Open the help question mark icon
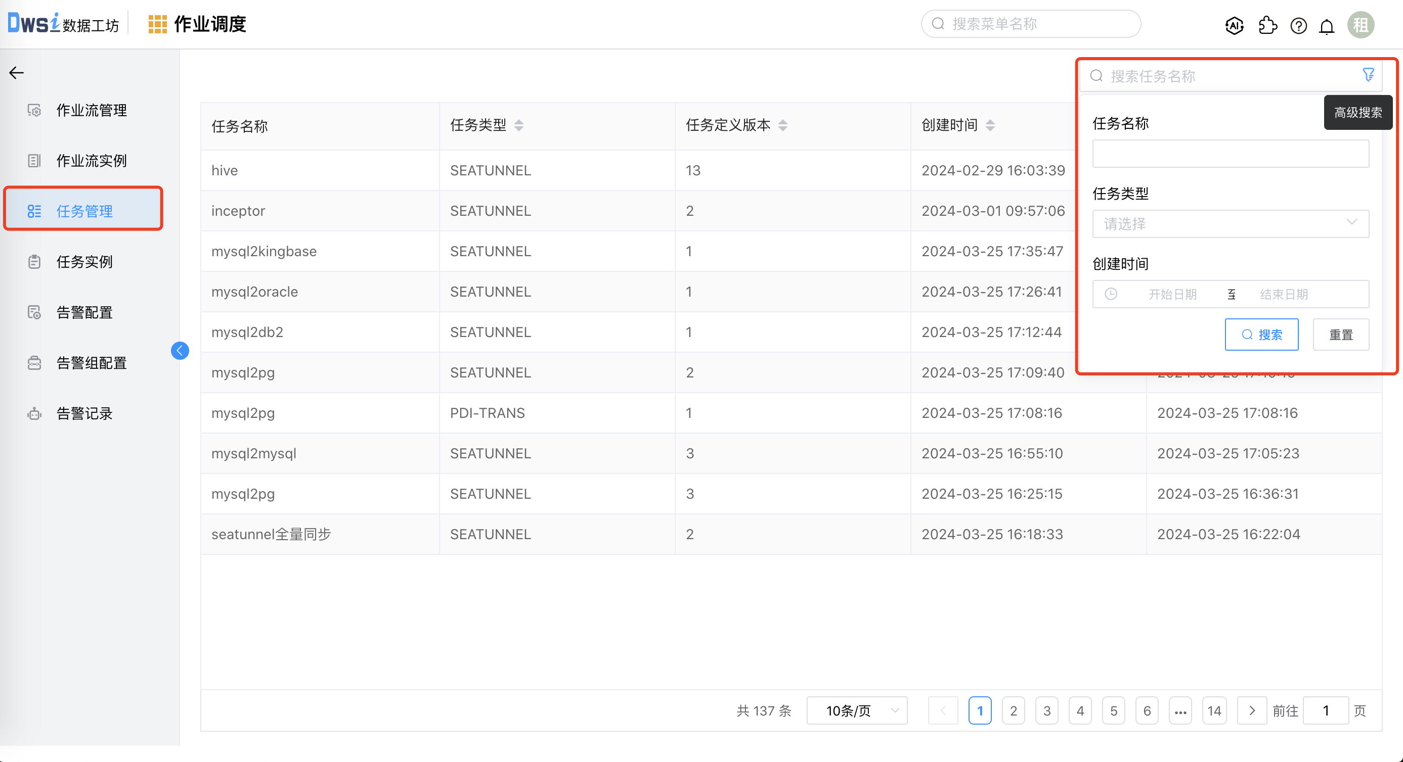Image resolution: width=1403 pixels, height=762 pixels. pos(1298,26)
